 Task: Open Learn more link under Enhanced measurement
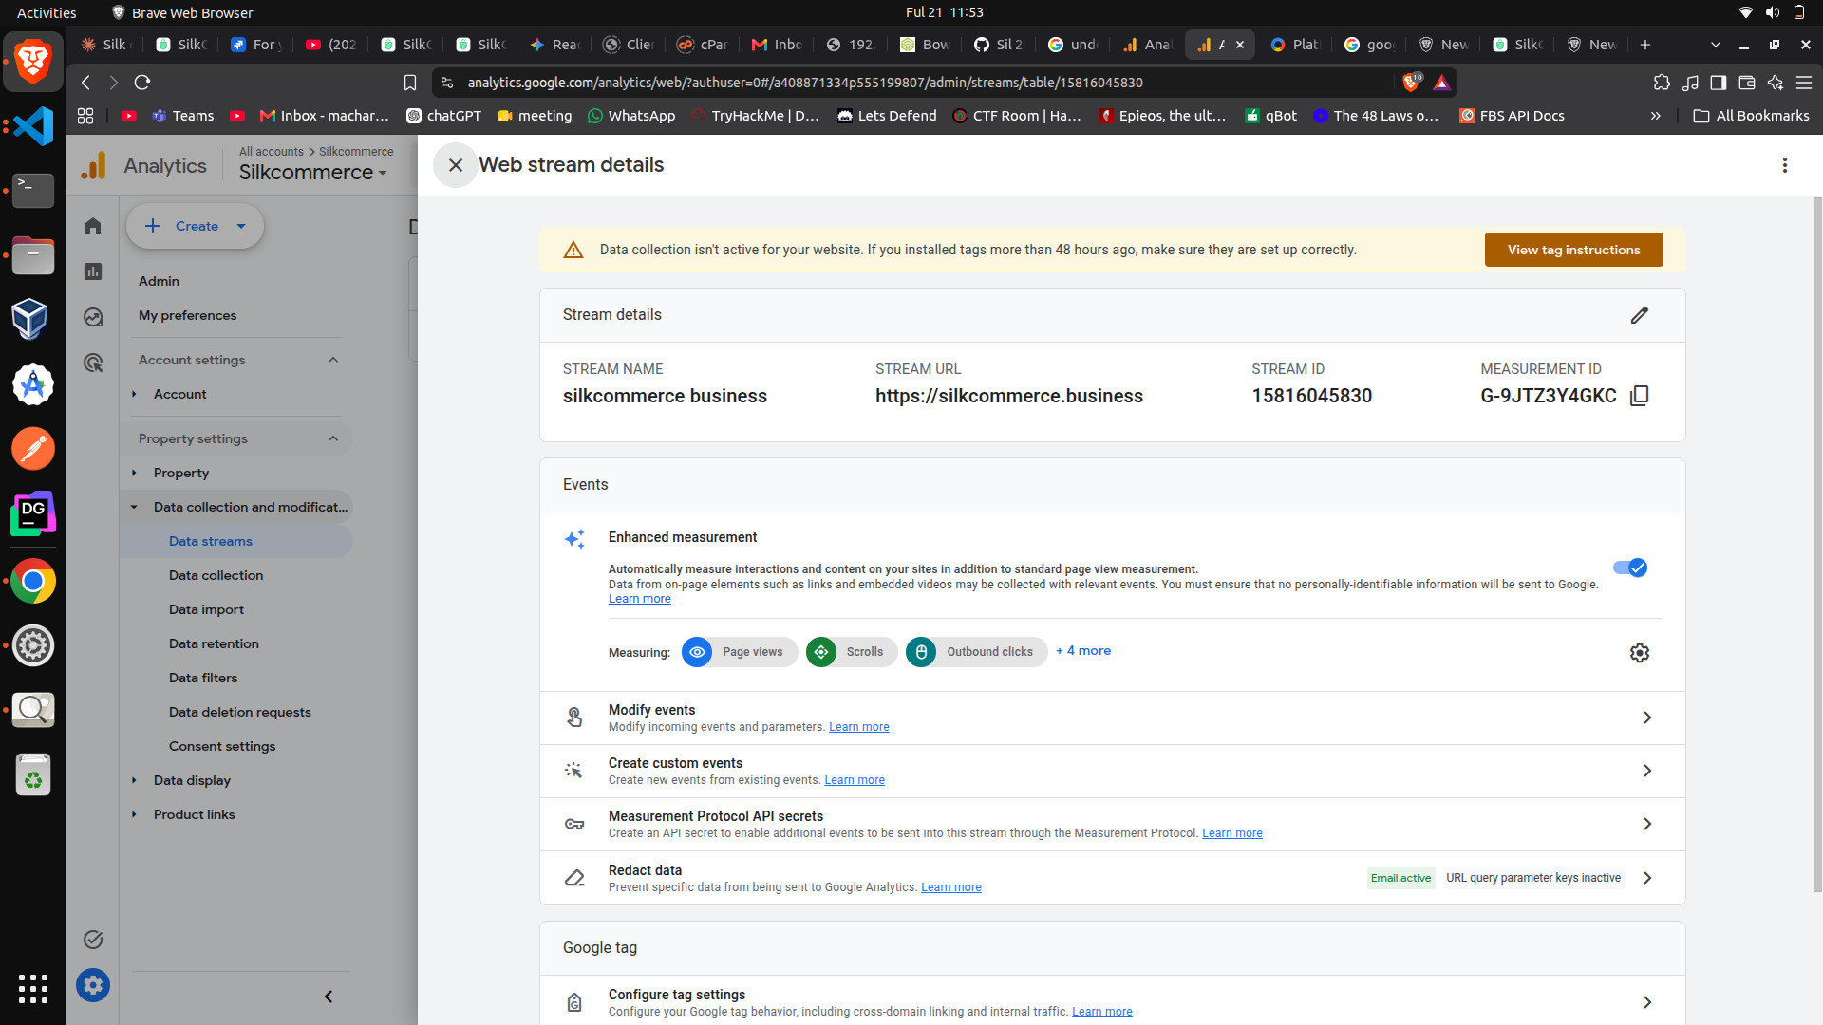pyautogui.click(x=639, y=599)
